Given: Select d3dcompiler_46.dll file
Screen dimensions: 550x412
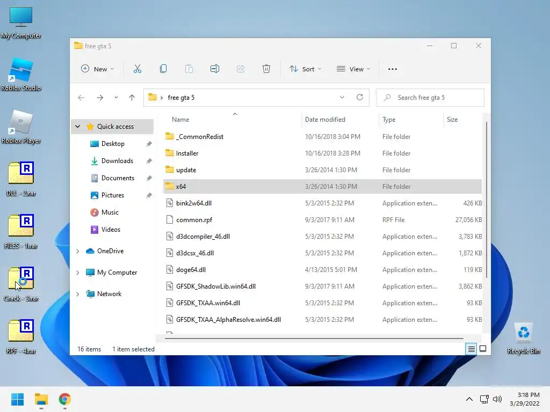Looking at the screenshot, I should (322, 237).
